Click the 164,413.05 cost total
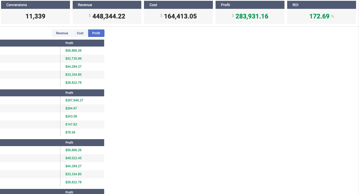 point(180,16)
